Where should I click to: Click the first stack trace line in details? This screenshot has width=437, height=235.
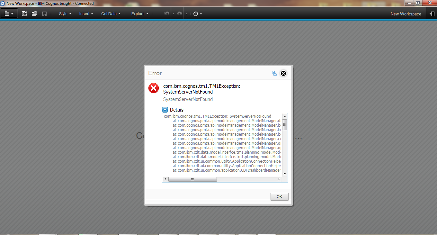coord(218,116)
